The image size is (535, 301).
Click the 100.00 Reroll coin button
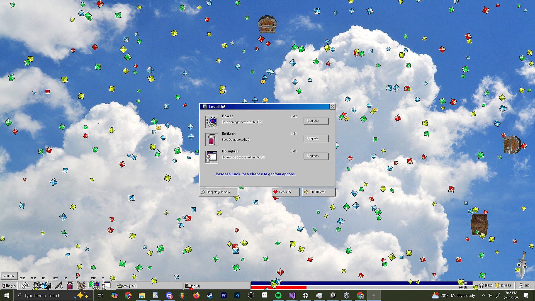pos(318,192)
